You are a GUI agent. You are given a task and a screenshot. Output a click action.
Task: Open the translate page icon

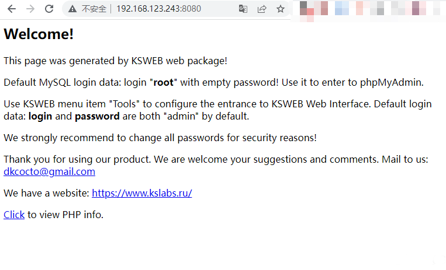coord(243,9)
